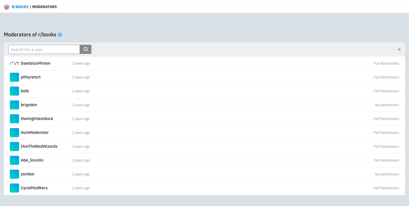Click the Moderators breadcrumb text
Image resolution: width=409 pixels, height=206 pixels.
44,7
